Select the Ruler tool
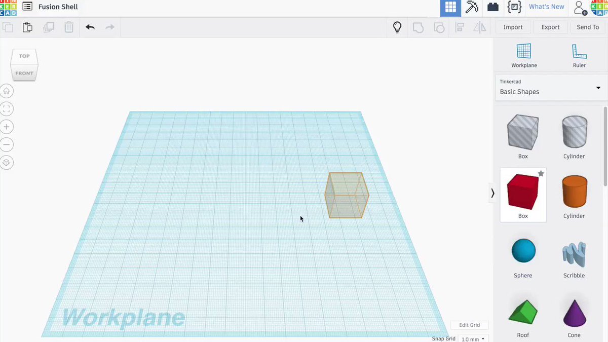This screenshot has width=608, height=342. click(579, 56)
